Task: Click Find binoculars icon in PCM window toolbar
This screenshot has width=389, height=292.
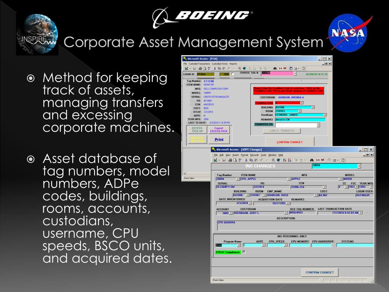Action: pos(275,68)
